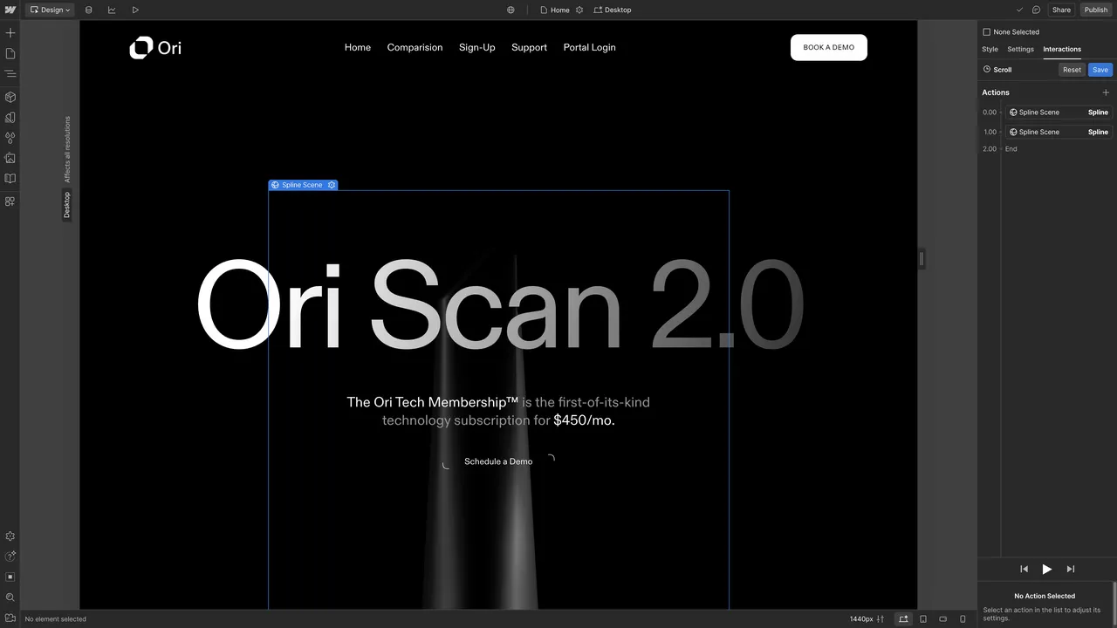The height and width of the screenshot is (628, 1117).
Task: Open the Design mode dropdown
Action: 51,10
